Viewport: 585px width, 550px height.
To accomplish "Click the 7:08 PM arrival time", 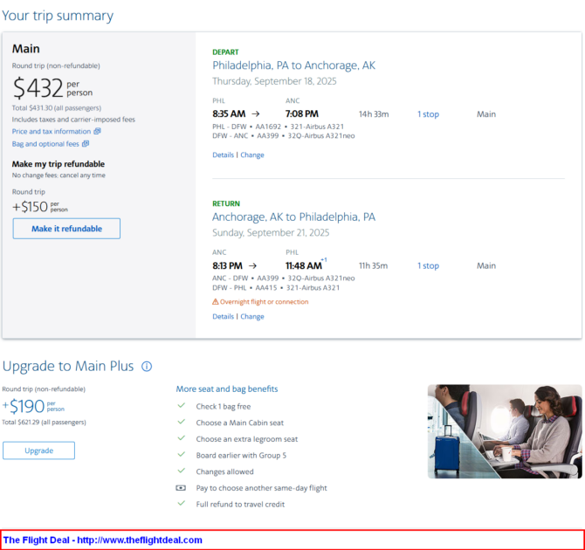I will coord(302,113).
